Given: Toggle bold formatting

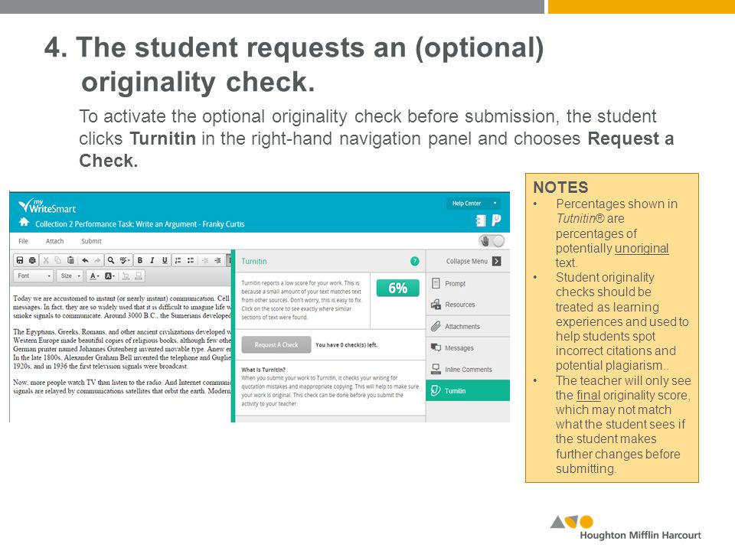Looking at the screenshot, I should pos(139,260).
